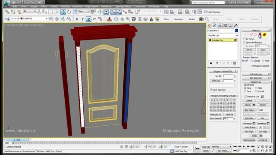Toggle the Percent Snap icon
The width and height of the screenshot is (276, 155).
pos(125,12)
